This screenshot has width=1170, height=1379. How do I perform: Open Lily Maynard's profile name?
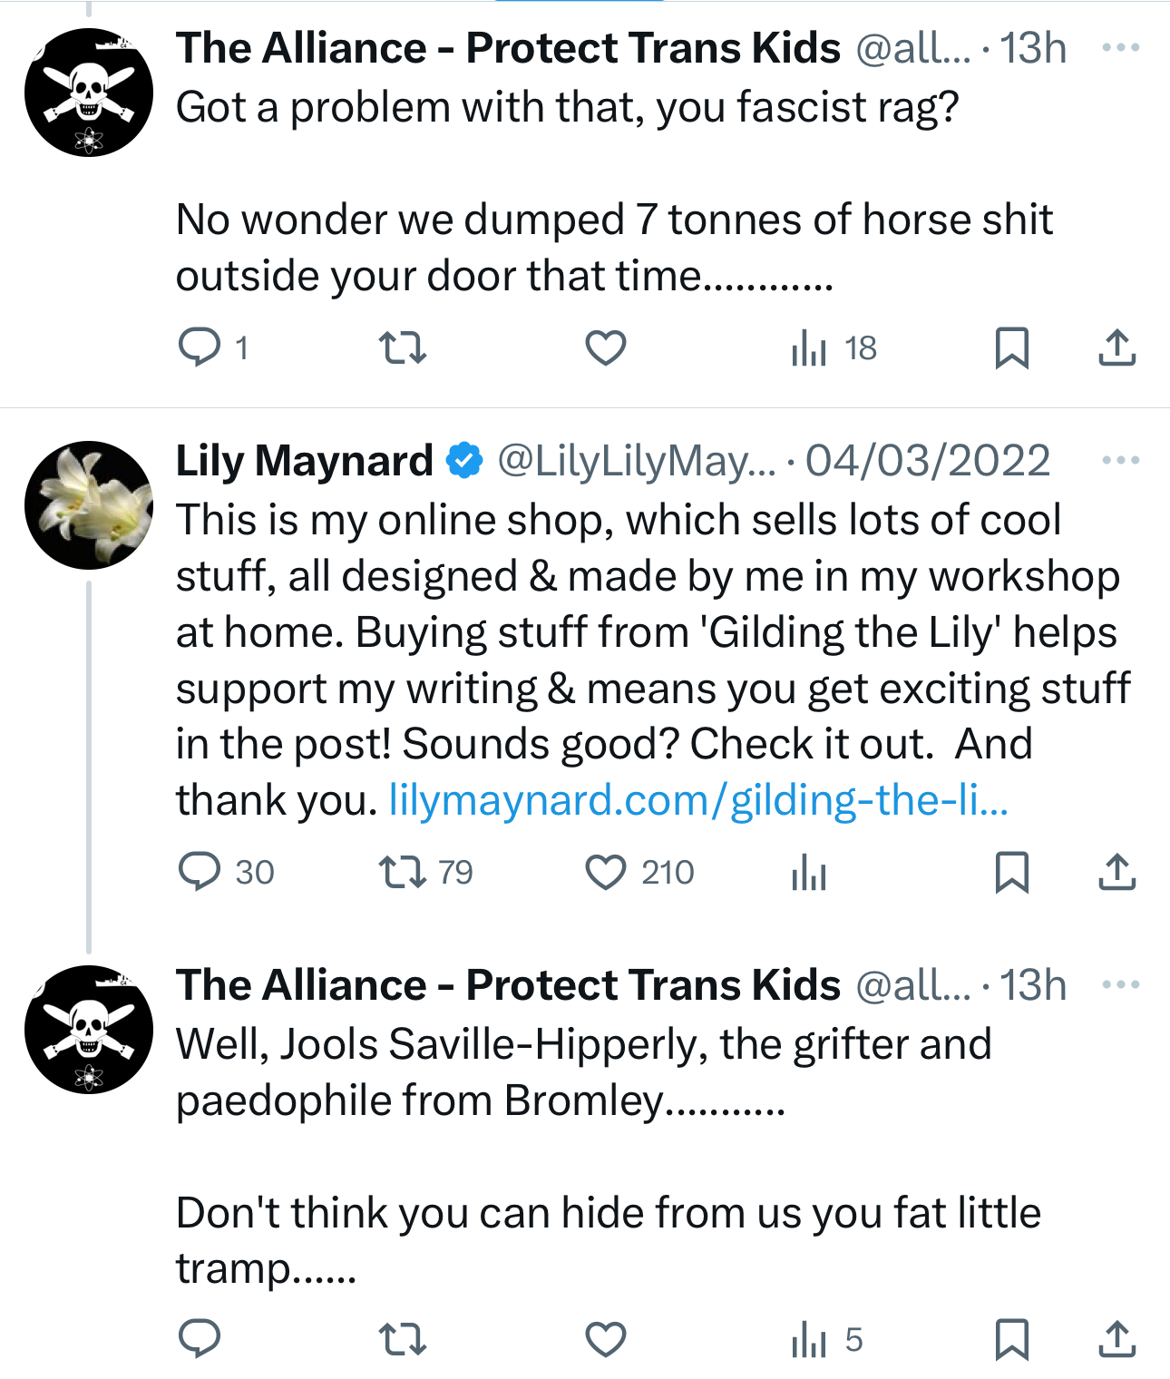[304, 461]
